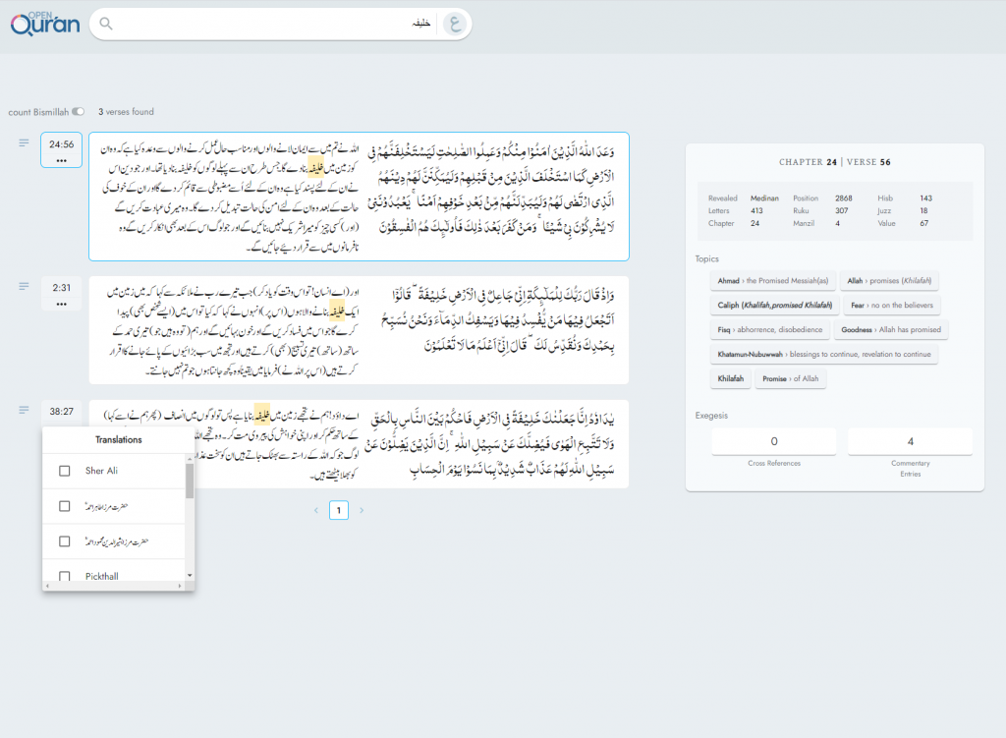This screenshot has width=1006, height=738.
Task: Expand options for the 24:56 verse reference
Action: 62,150
